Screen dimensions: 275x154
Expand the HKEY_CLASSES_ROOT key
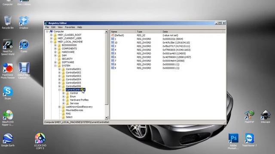tap(51, 35)
